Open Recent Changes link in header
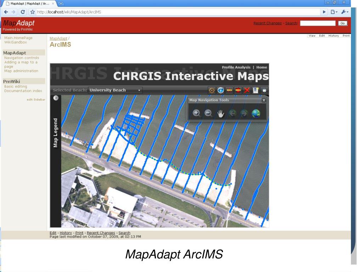Screen dimensions: 363x272 click(267, 23)
